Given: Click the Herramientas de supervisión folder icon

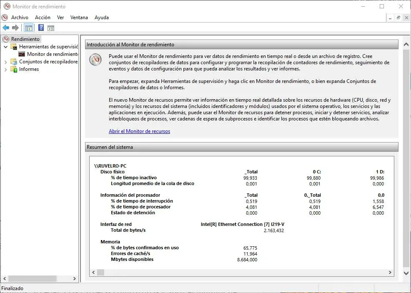Looking at the screenshot, I should [x=14, y=47].
